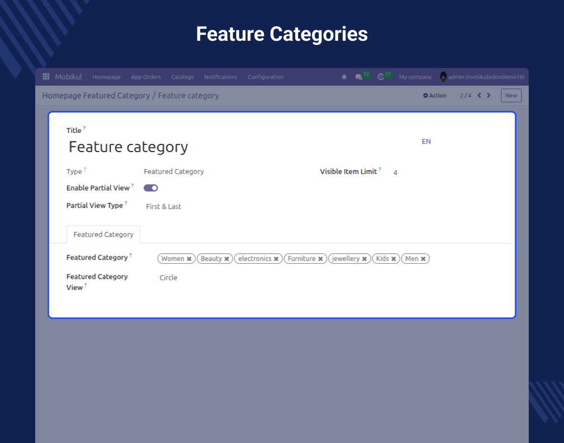
Task: Open Featured Category View dropdown showing Circle
Action: pyautogui.click(x=168, y=277)
